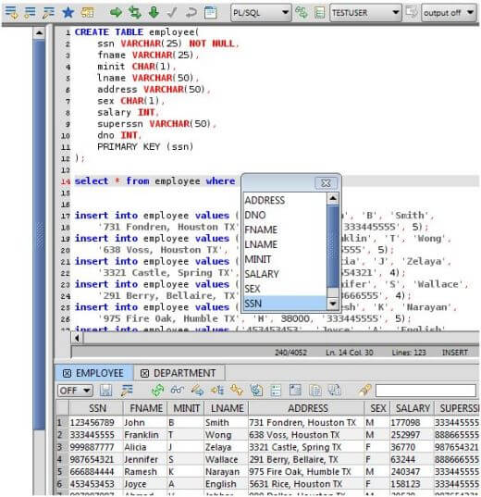The height and width of the screenshot is (497, 481).
Task: Open the output off dropdown
Action: 449,13
